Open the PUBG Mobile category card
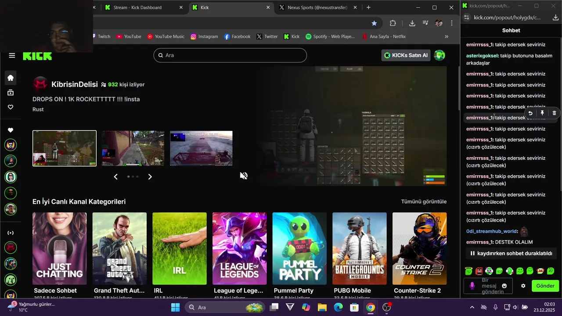 (360, 248)
